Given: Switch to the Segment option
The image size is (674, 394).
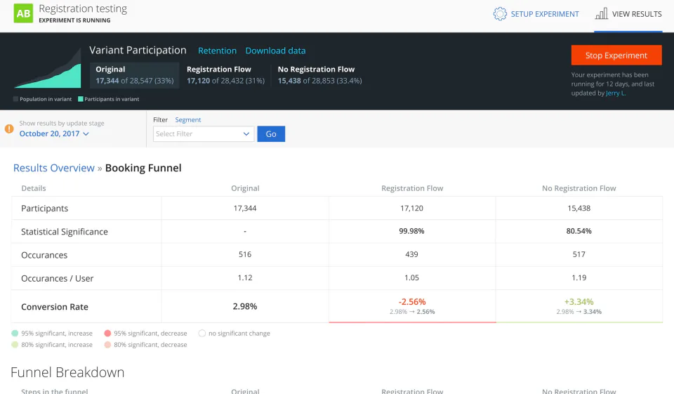Looking at the screenshot, I should 188,119.
